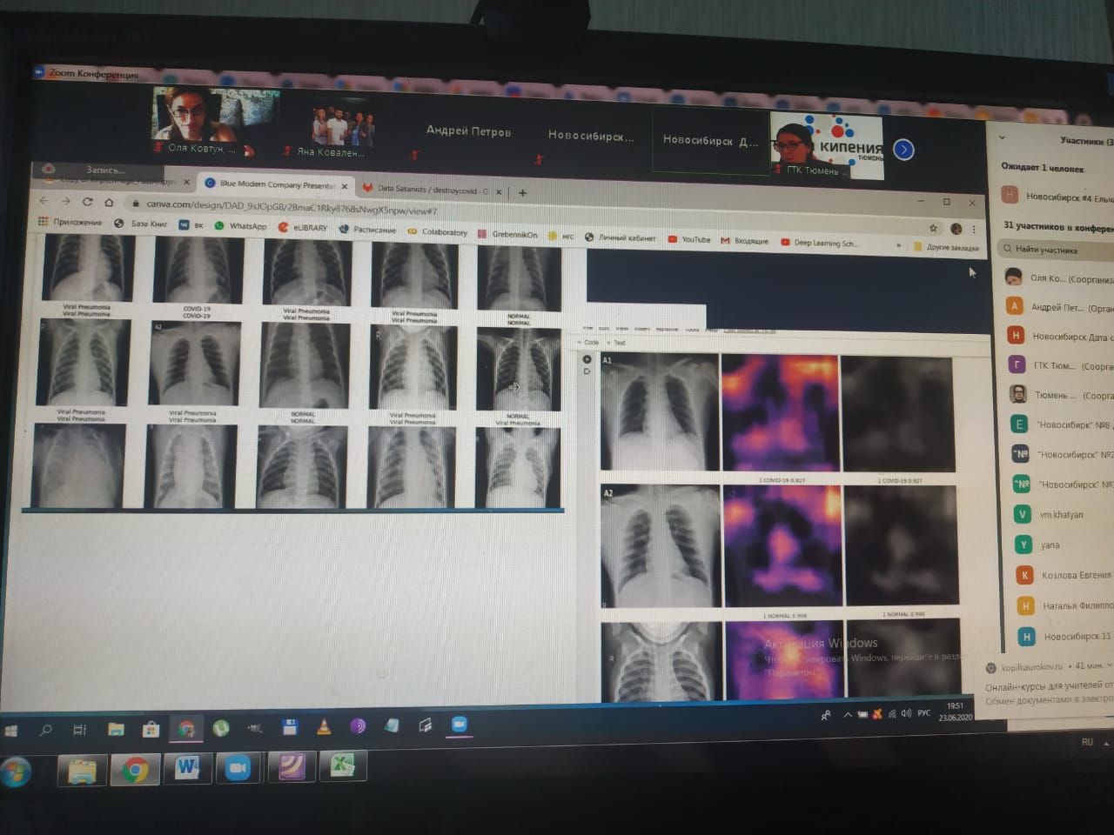
Task: Open the Расписание bookmark
Action: pos(368,230)
